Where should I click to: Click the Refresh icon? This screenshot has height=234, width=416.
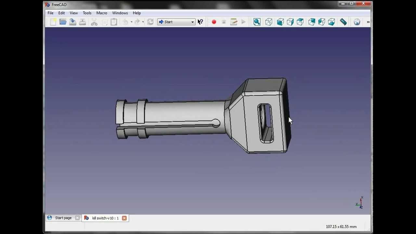click(x=150, y=22)
